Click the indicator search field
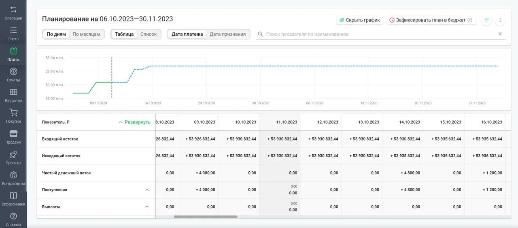518x228 pixels. coord(376,34)
